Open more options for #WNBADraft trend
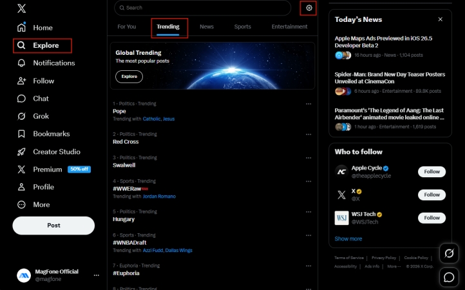 click(x=308, y=235)
